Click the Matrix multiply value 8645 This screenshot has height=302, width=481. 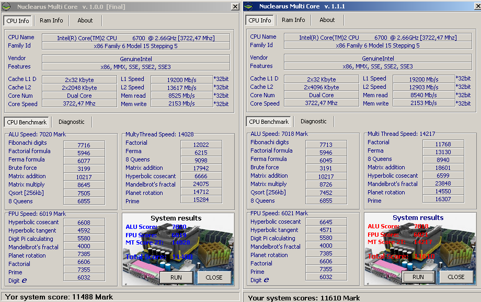84,185
